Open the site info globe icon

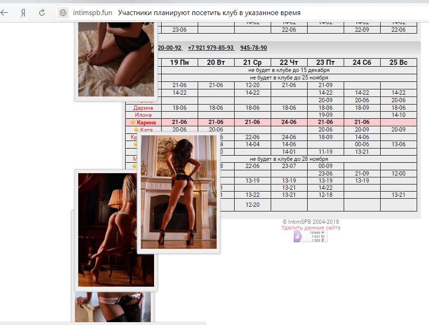coord(63,13)
